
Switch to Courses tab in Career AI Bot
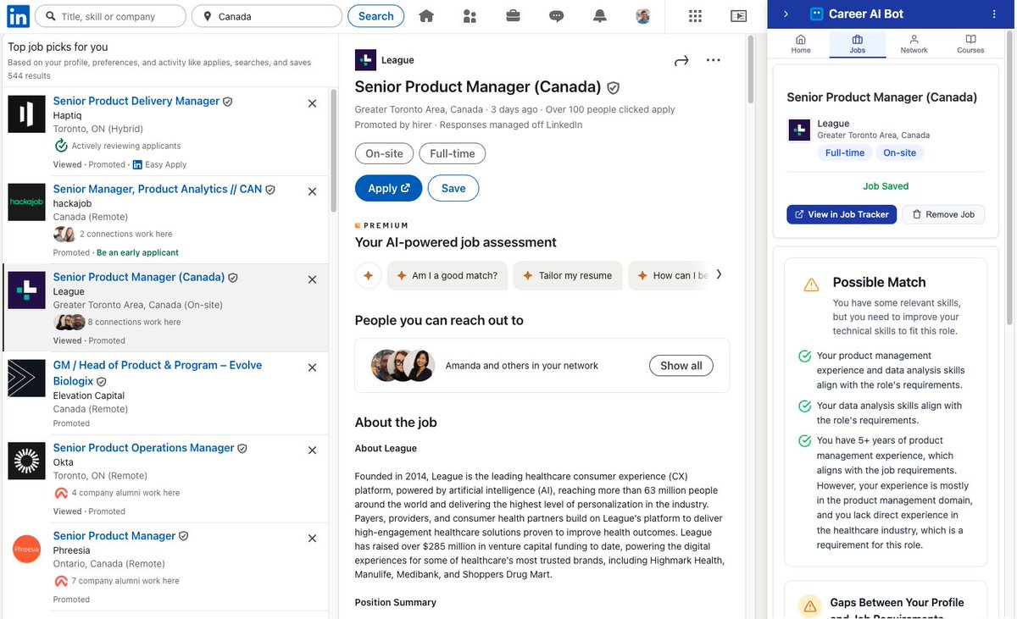pos(970,44)
